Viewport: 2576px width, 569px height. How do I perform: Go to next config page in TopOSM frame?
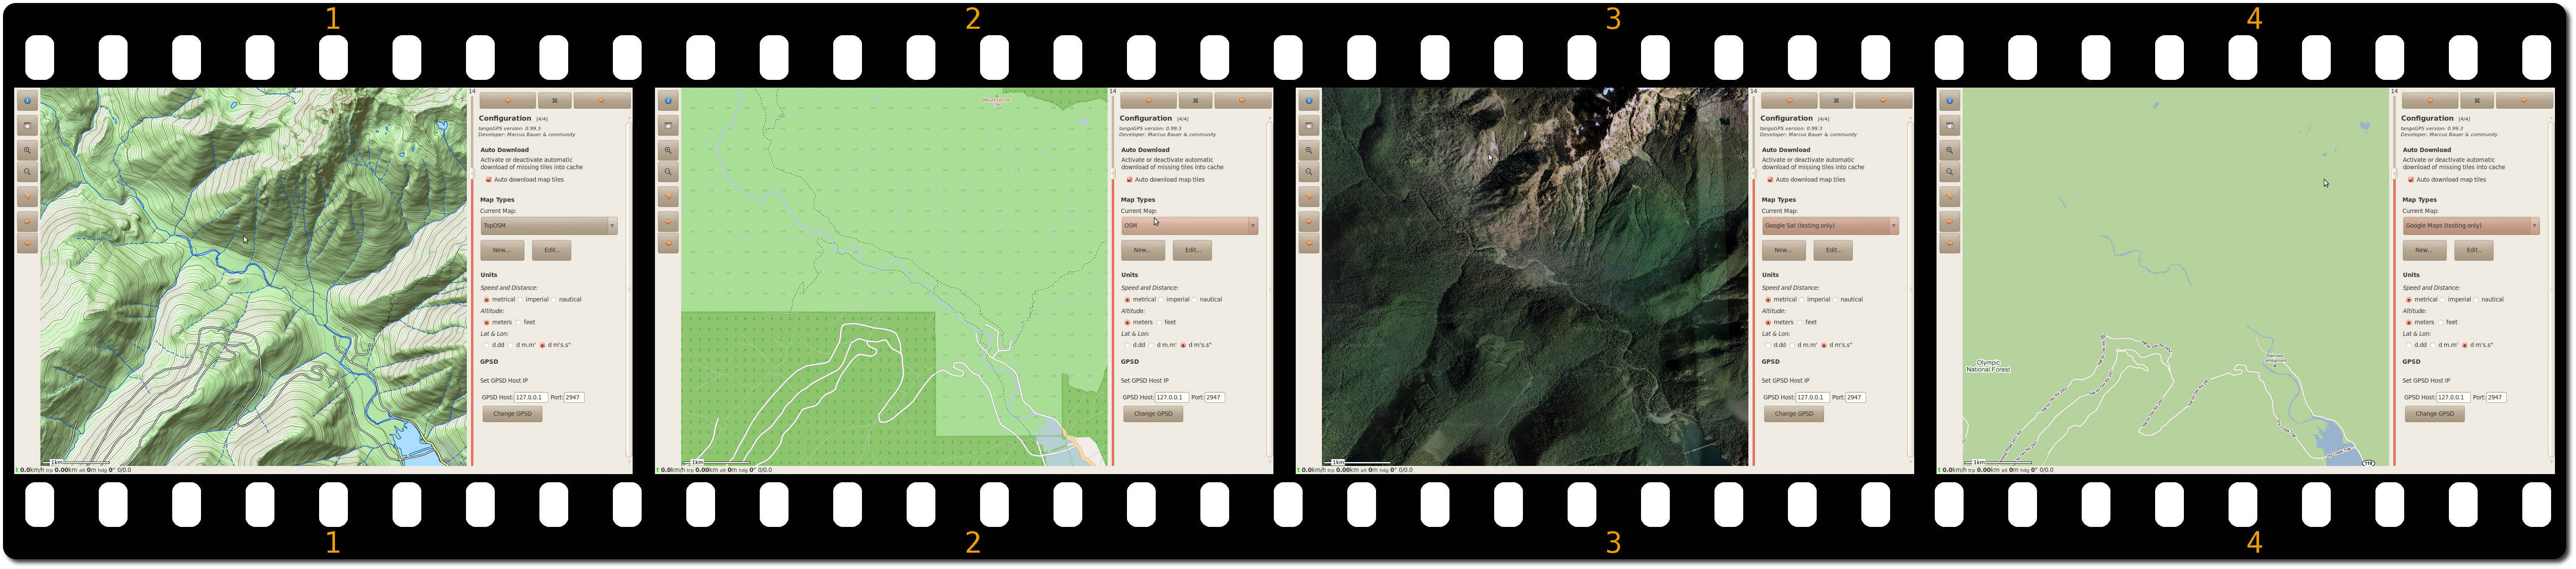coord(602,100)
